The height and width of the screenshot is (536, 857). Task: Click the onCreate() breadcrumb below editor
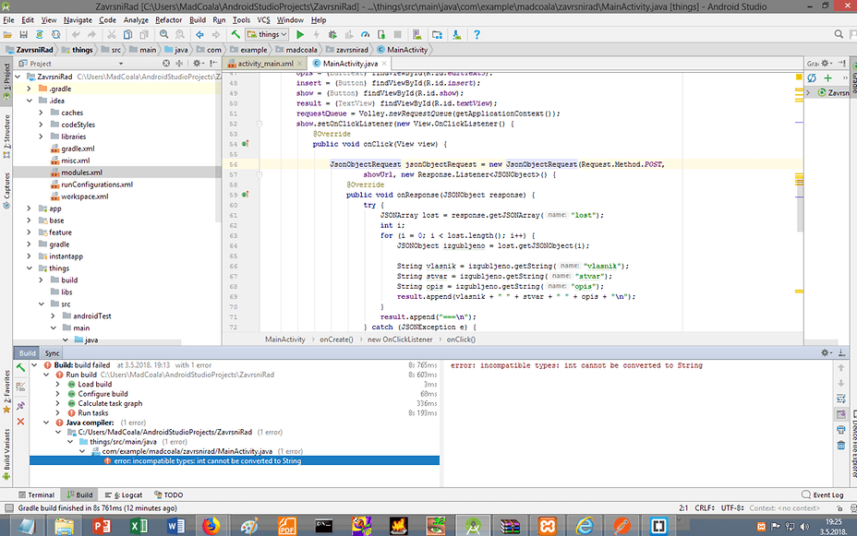pos(336,339)
